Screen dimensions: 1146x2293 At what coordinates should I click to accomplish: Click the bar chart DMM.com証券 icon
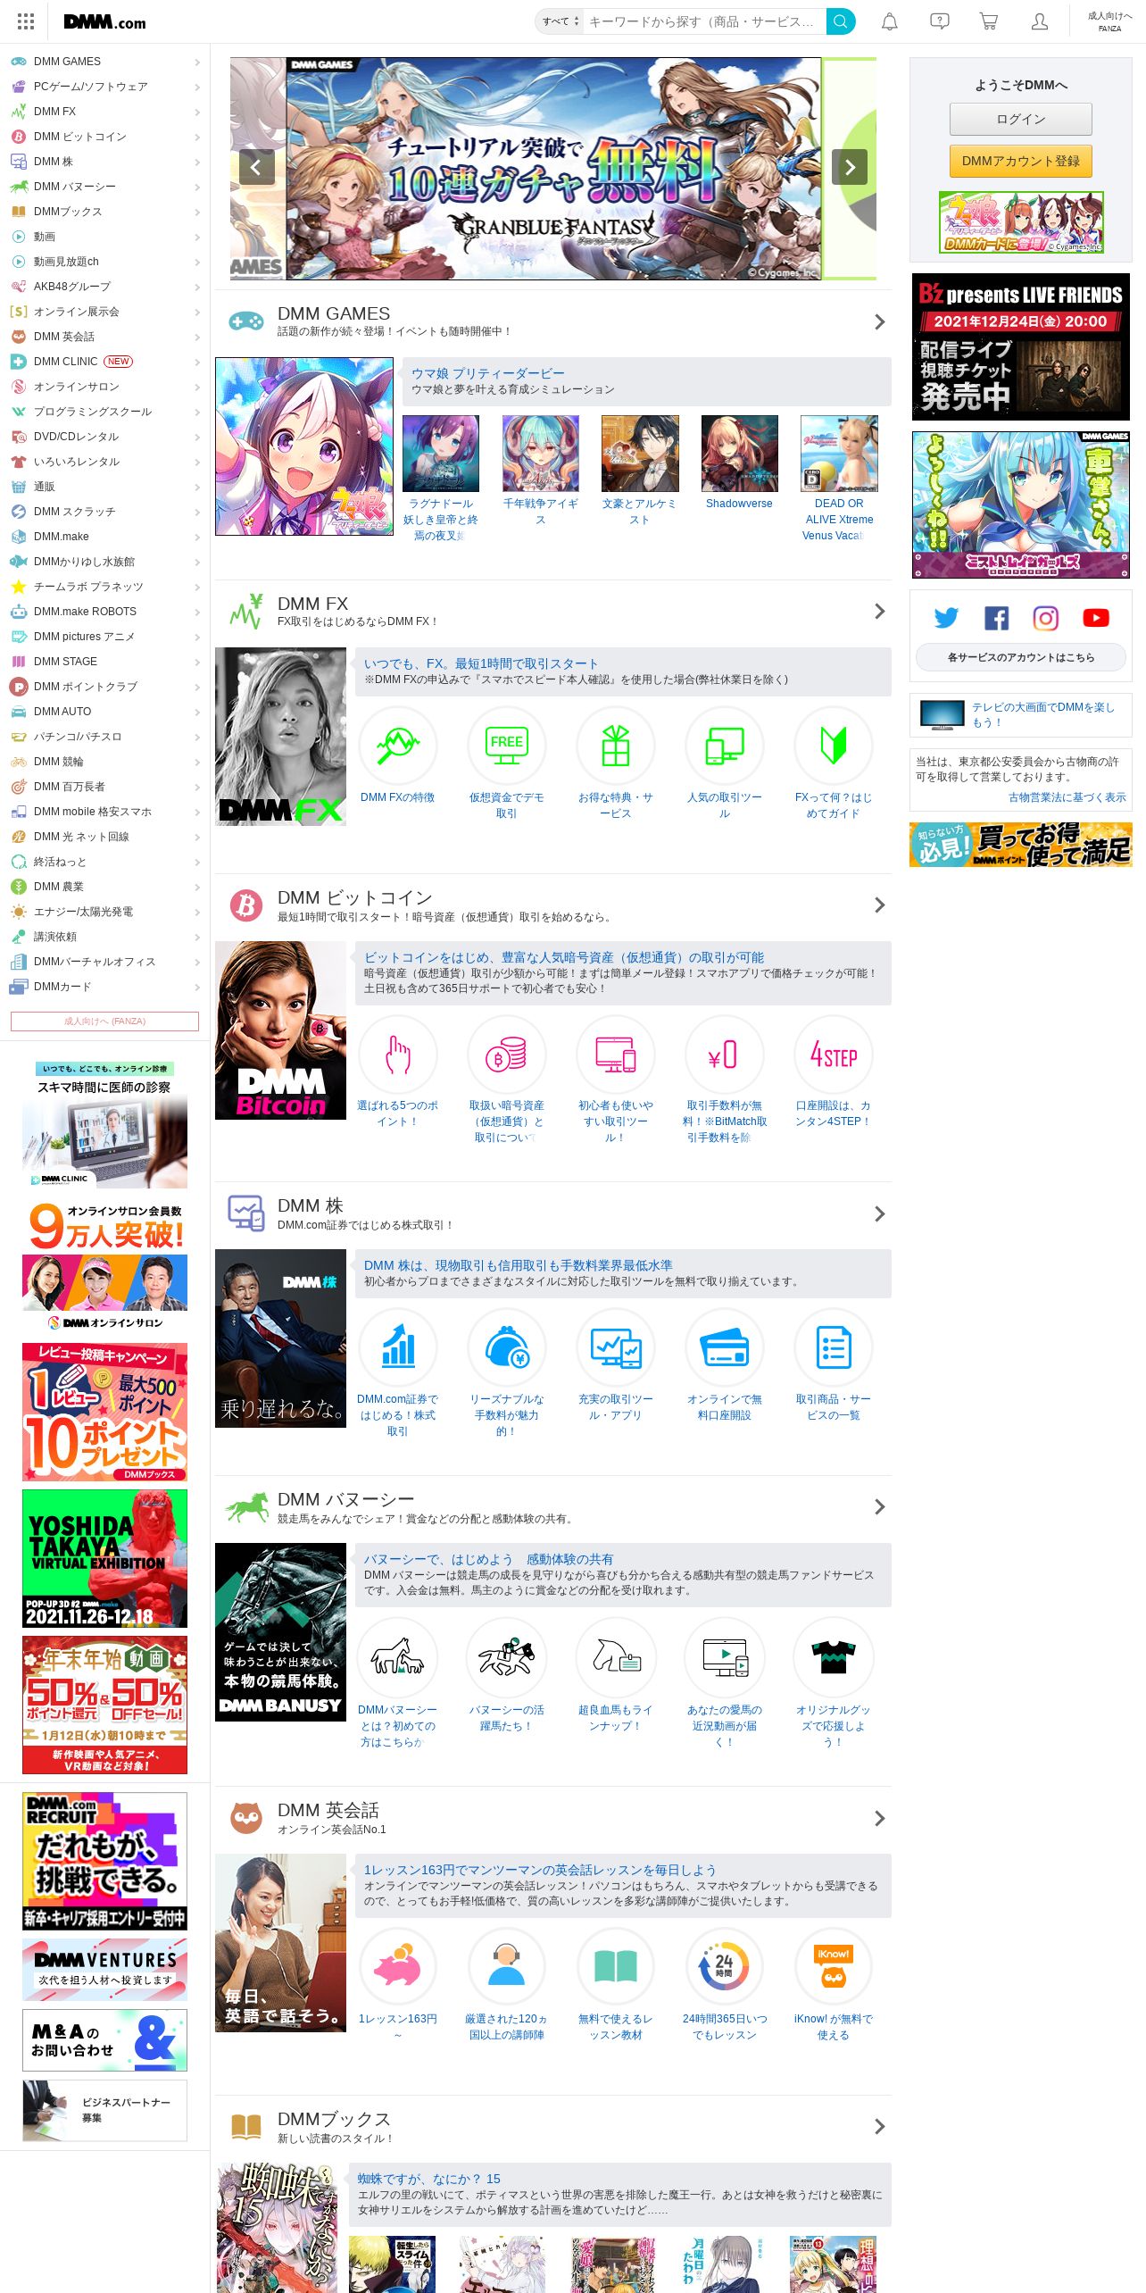pos(398,1347)
